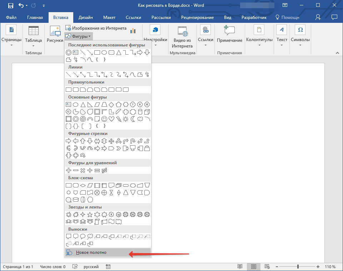Image resolution: width=343 pixels, height=271 pixels.
Task: Select the smiley face shape
Action: pos(104,119)
